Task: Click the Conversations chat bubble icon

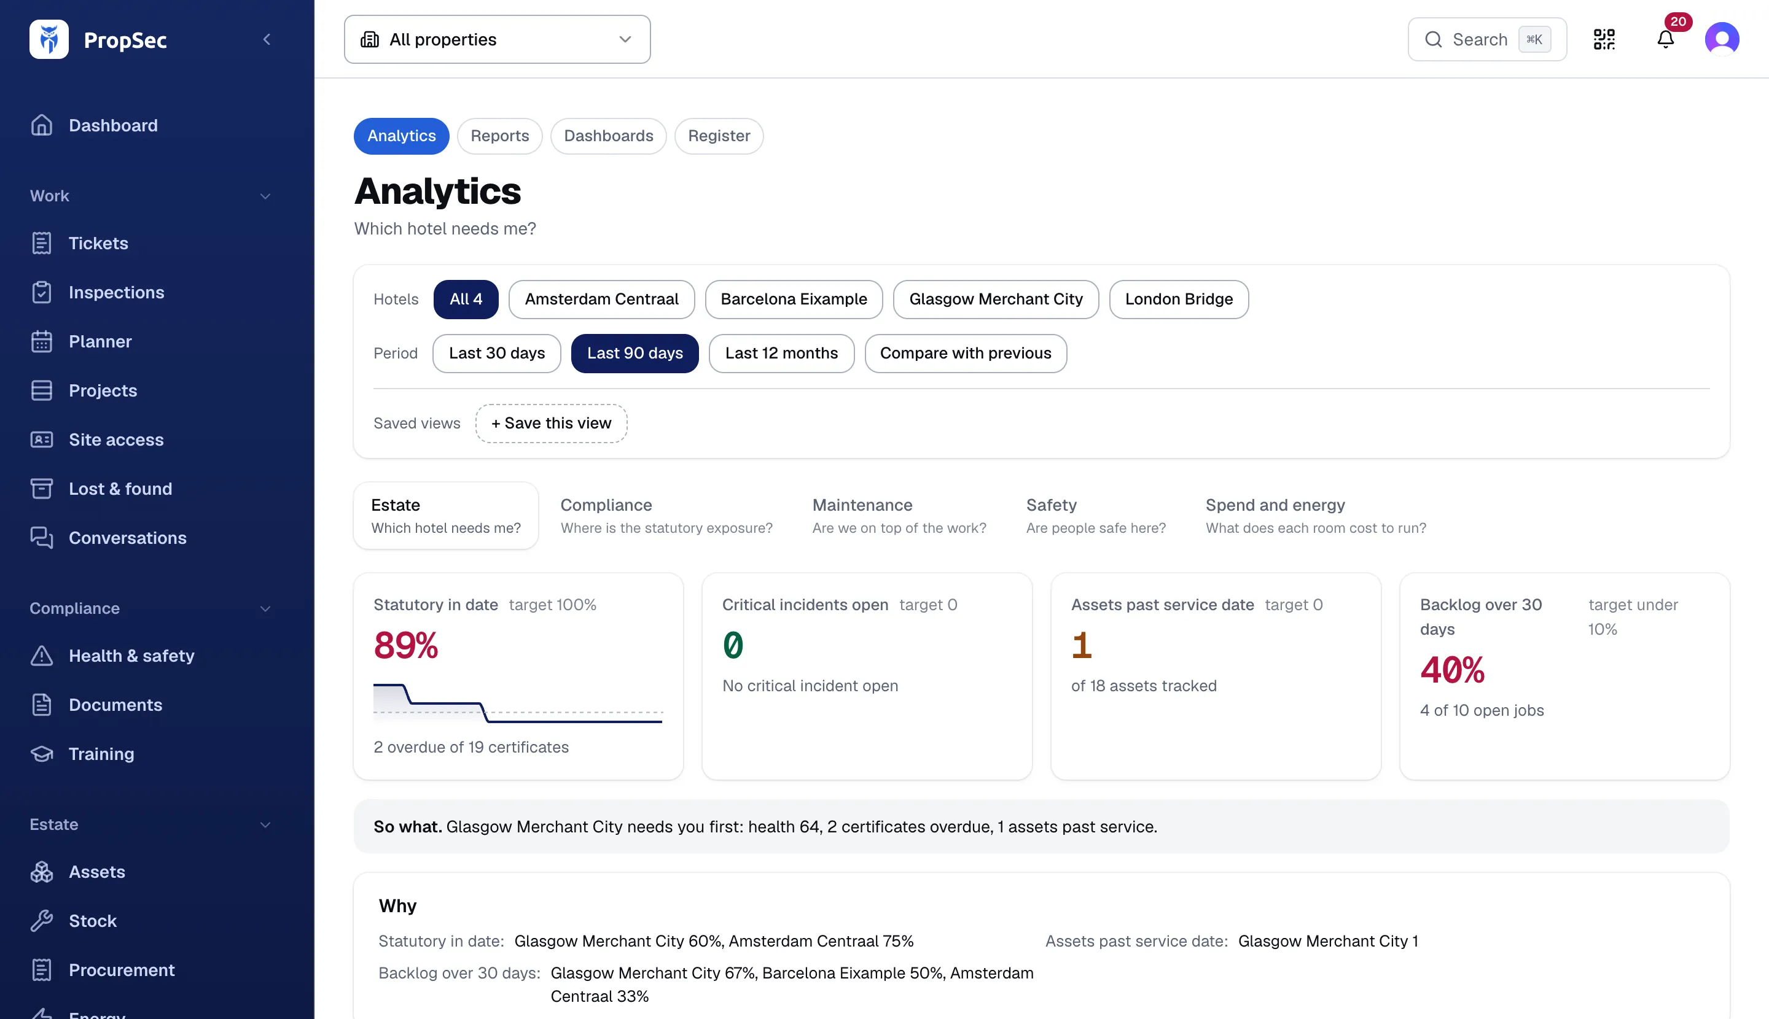Action: [42, 538]
